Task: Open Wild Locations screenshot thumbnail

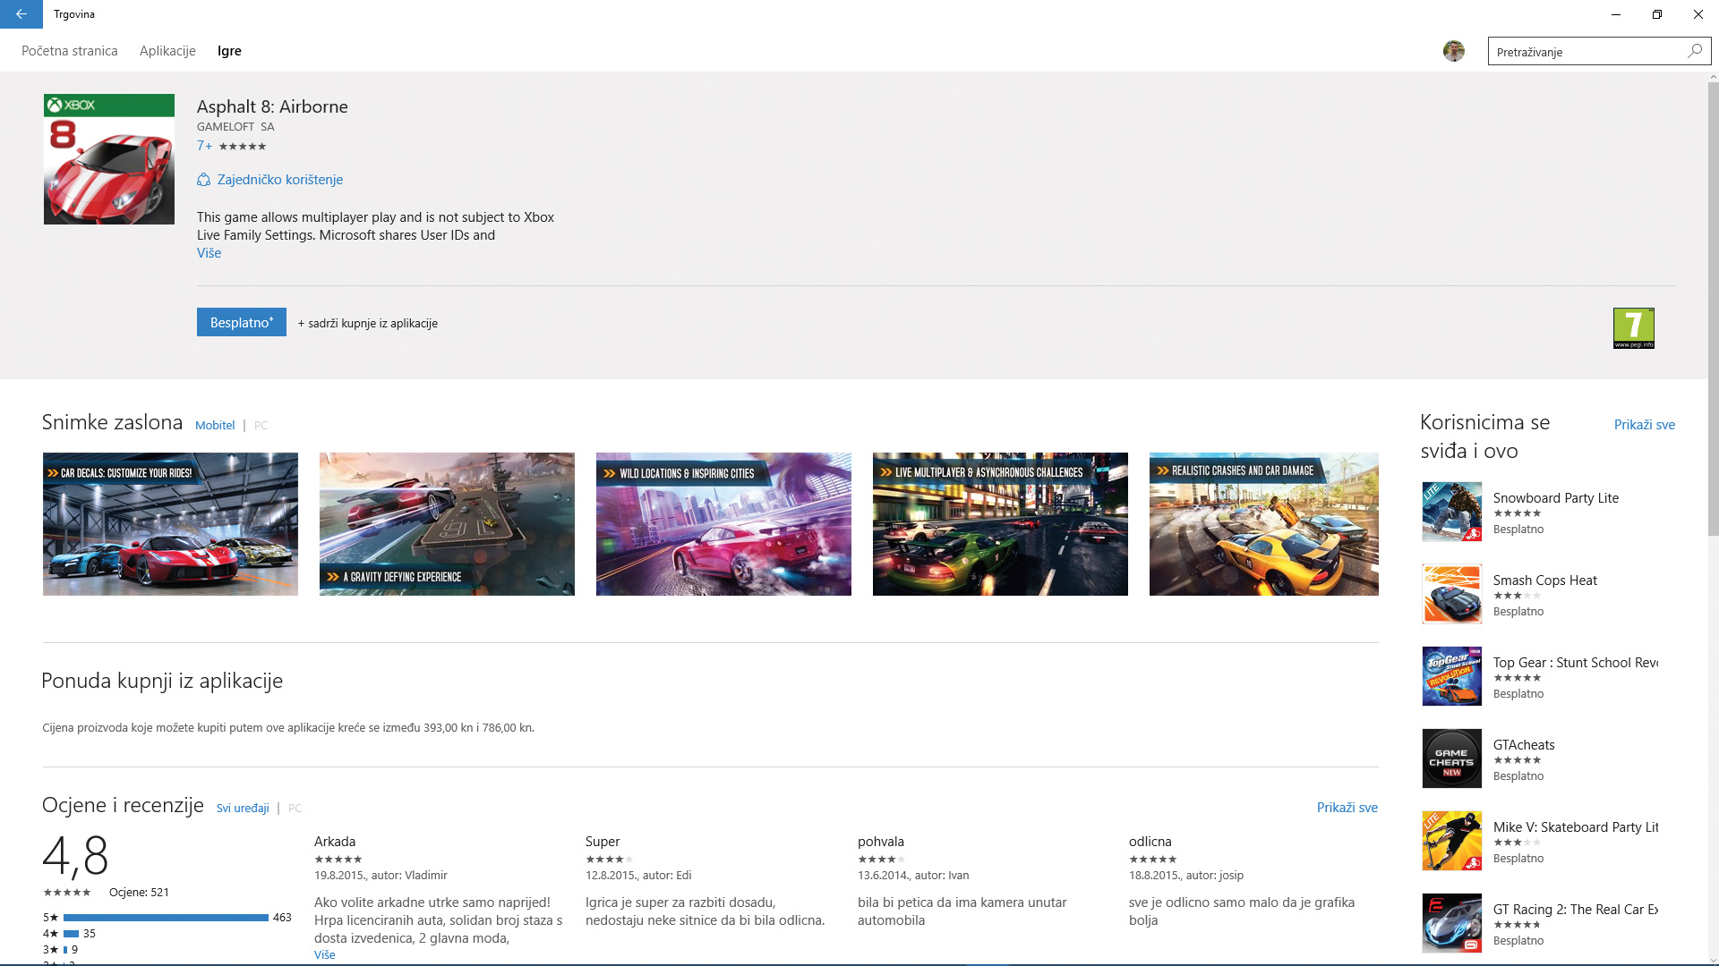Action: (x=723, y=524)
